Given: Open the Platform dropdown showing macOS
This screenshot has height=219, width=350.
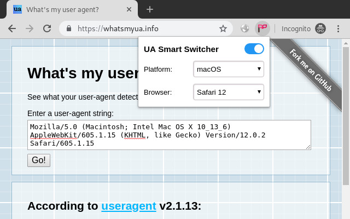Looking at the screenshot, I should point(229,69).
